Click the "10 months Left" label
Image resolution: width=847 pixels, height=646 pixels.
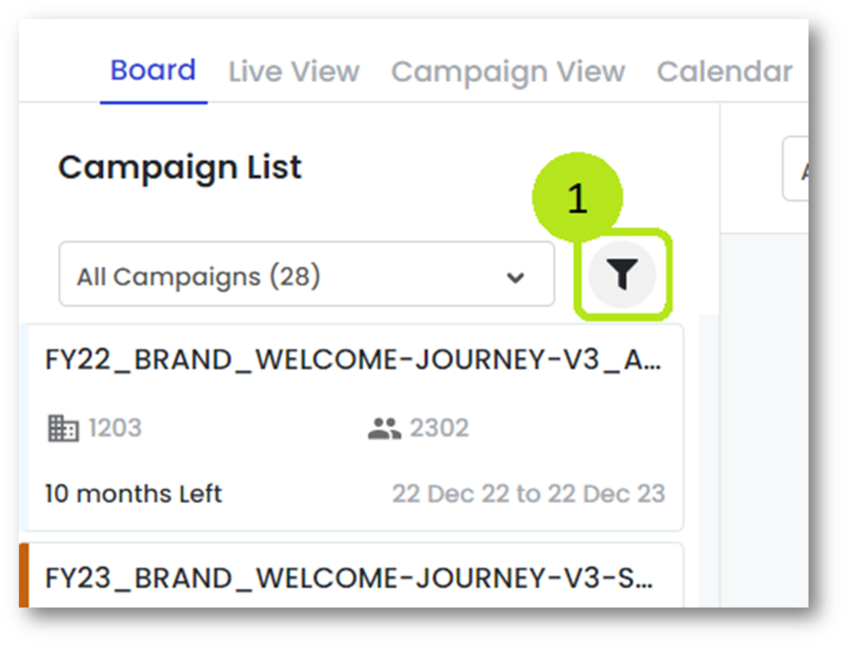[133, 494]
